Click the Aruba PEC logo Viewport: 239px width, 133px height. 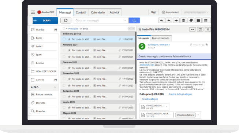tap(46, 12)
